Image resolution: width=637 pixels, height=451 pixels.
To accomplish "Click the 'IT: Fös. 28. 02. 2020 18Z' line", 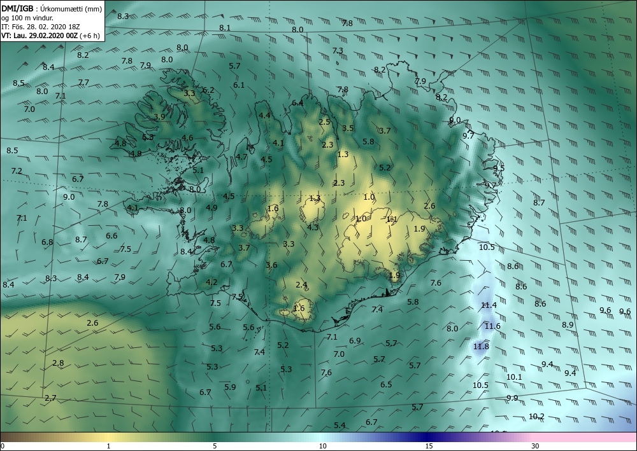I will (x=41, y=27).
